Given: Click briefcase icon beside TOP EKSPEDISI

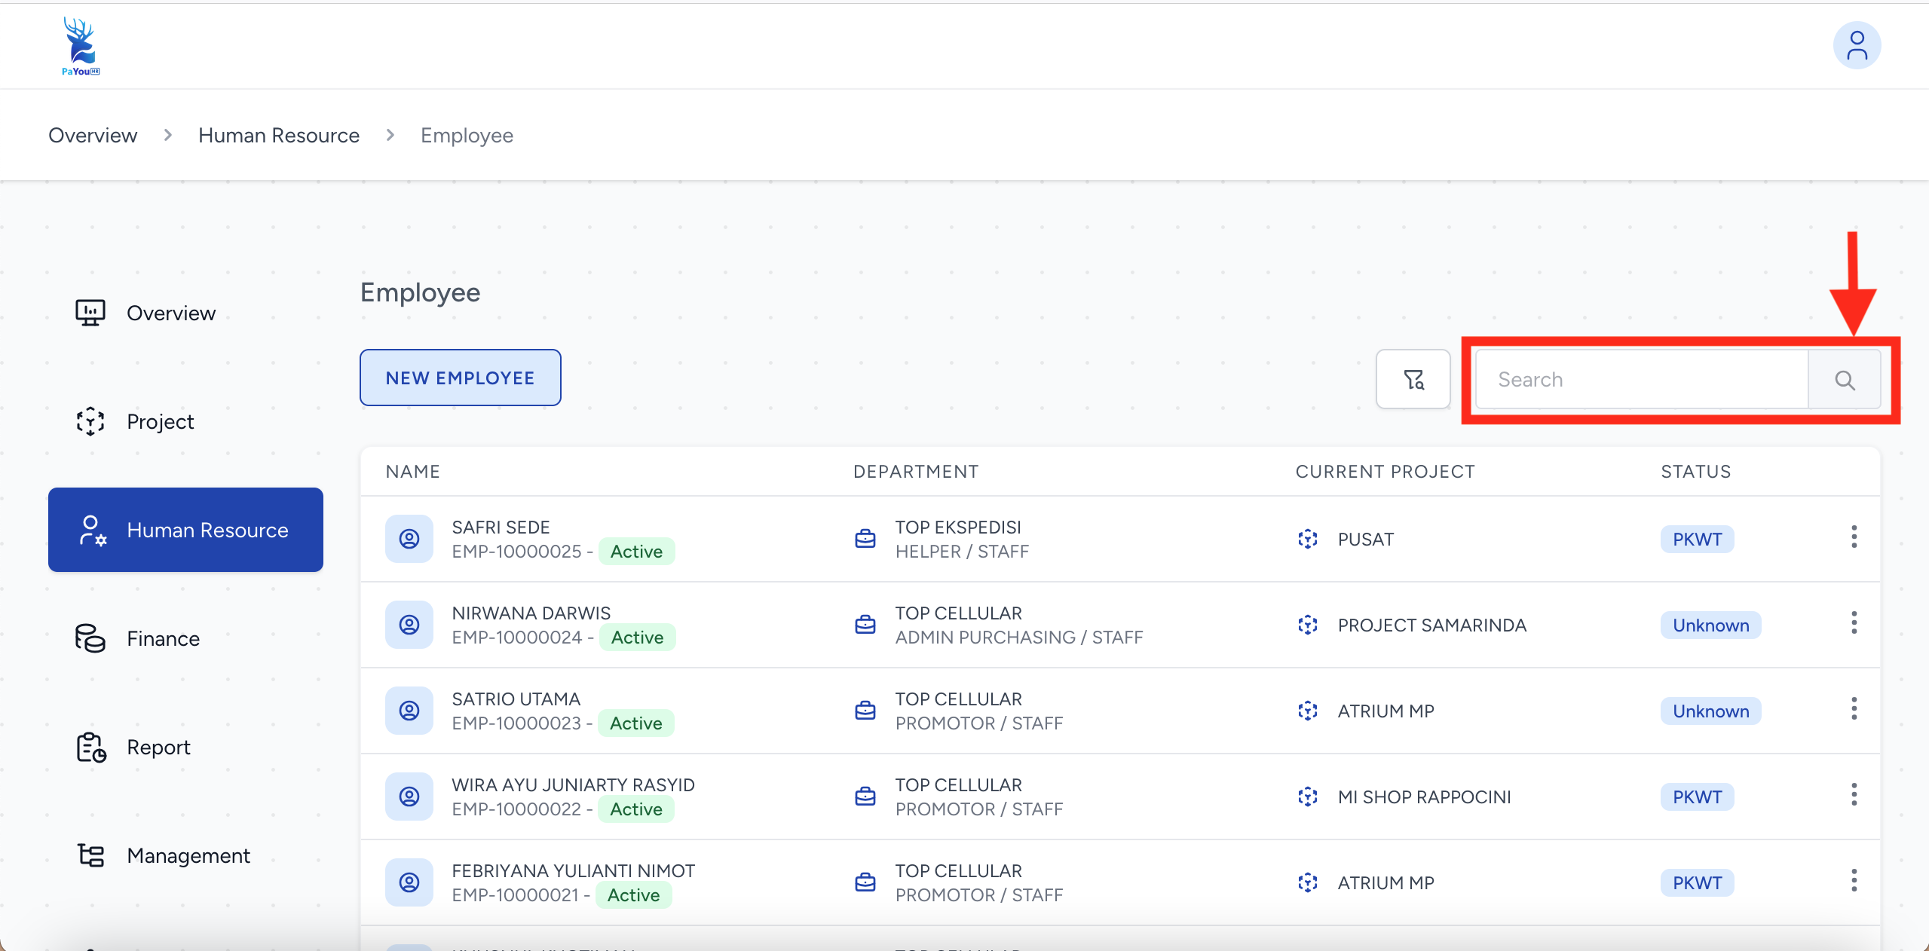Looking at the screenshot, I should tap(865, 539).
